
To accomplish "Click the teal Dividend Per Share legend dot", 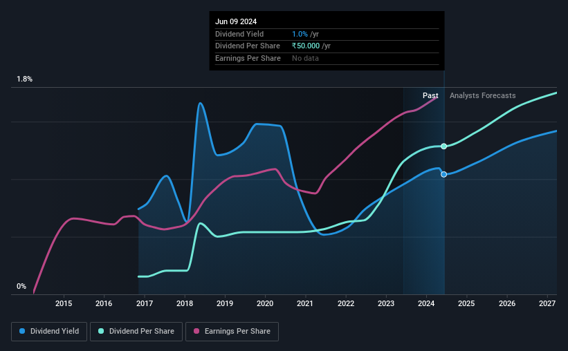I will pyautogui.click(x=101, y=331).
